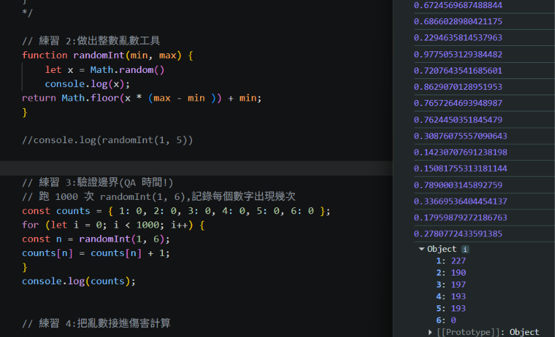Click the 練習 2 comment line
Viewport: 555px width, 337px height.
click(91, 41)
